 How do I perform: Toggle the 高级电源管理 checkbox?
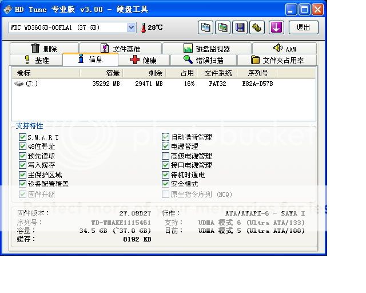166,156
